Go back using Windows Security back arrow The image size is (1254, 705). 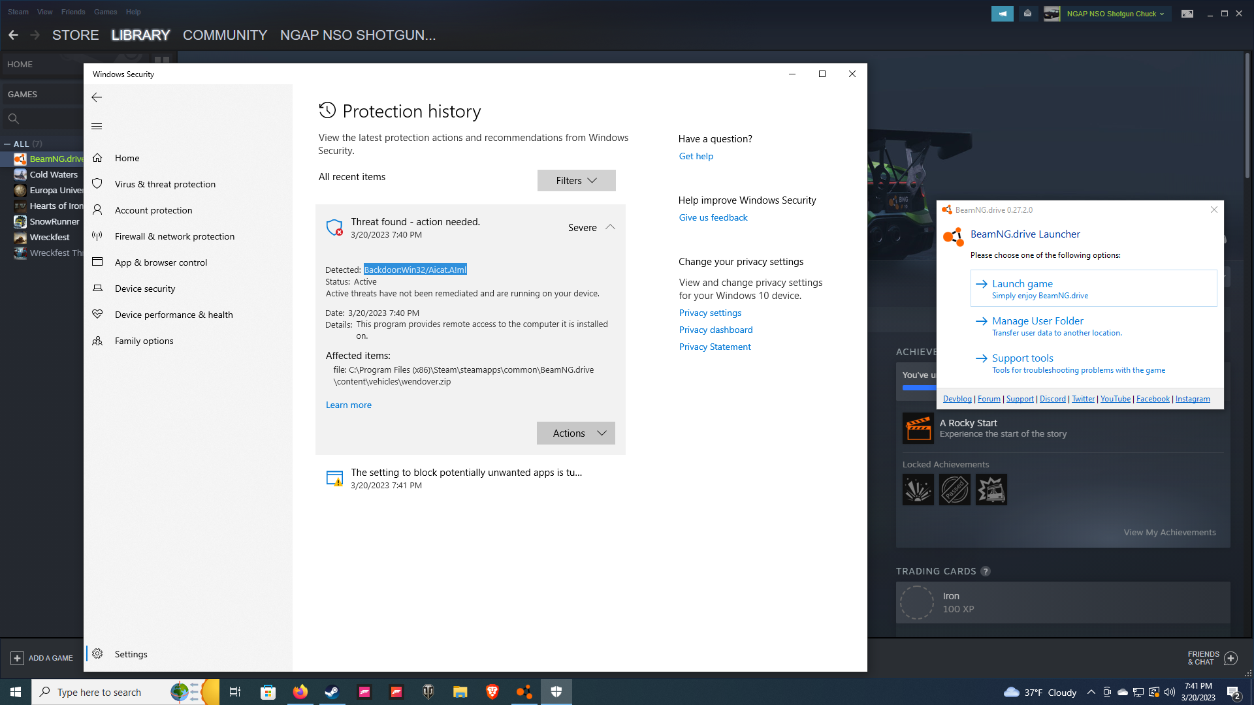coord(97,97)
